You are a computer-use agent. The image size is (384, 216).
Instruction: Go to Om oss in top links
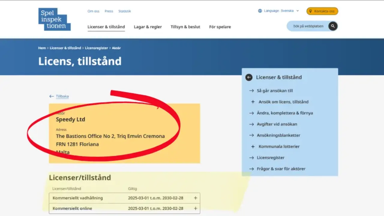(x=93, y=11)
